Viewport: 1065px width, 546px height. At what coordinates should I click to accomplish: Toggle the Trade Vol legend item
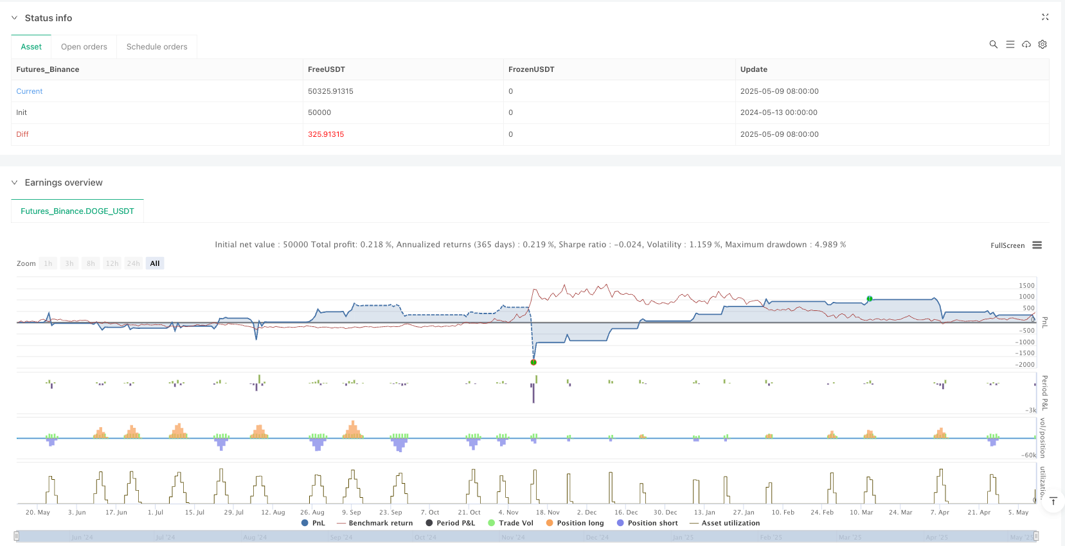[x=510, y=523]
